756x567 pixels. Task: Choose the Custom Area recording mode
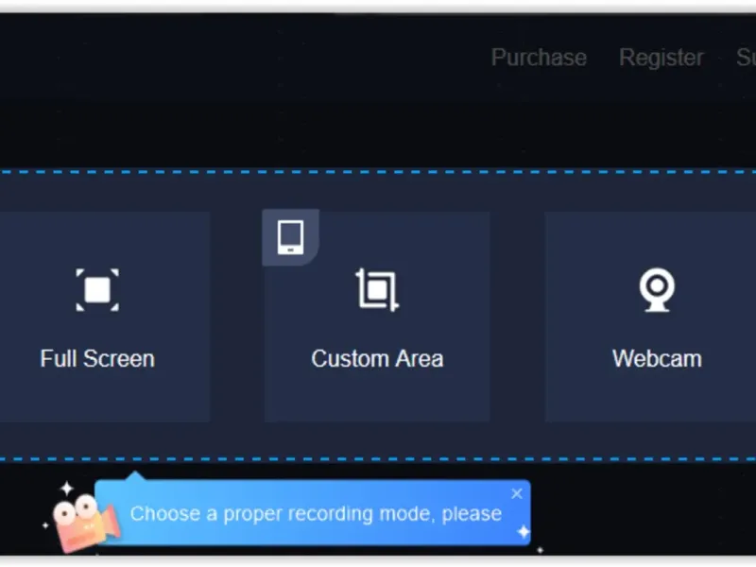point(377,317)
